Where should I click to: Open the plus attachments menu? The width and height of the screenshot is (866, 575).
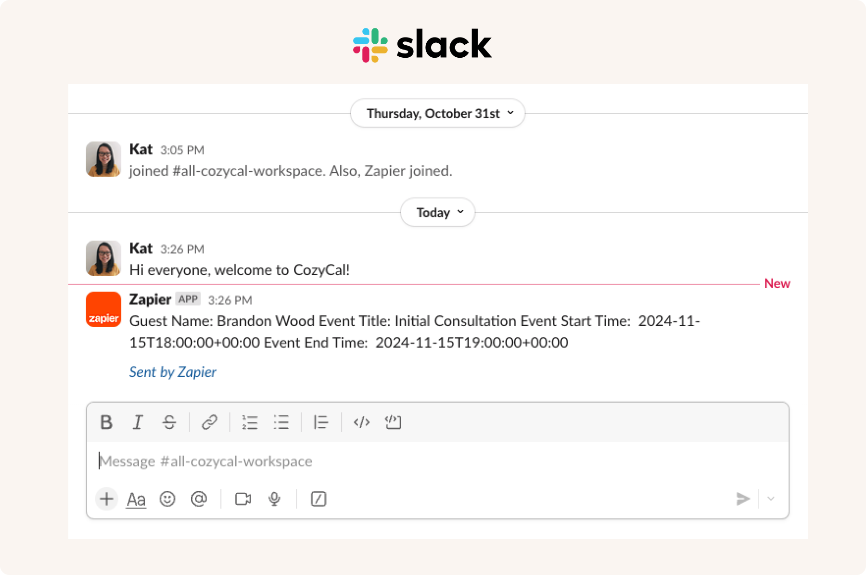106,499
